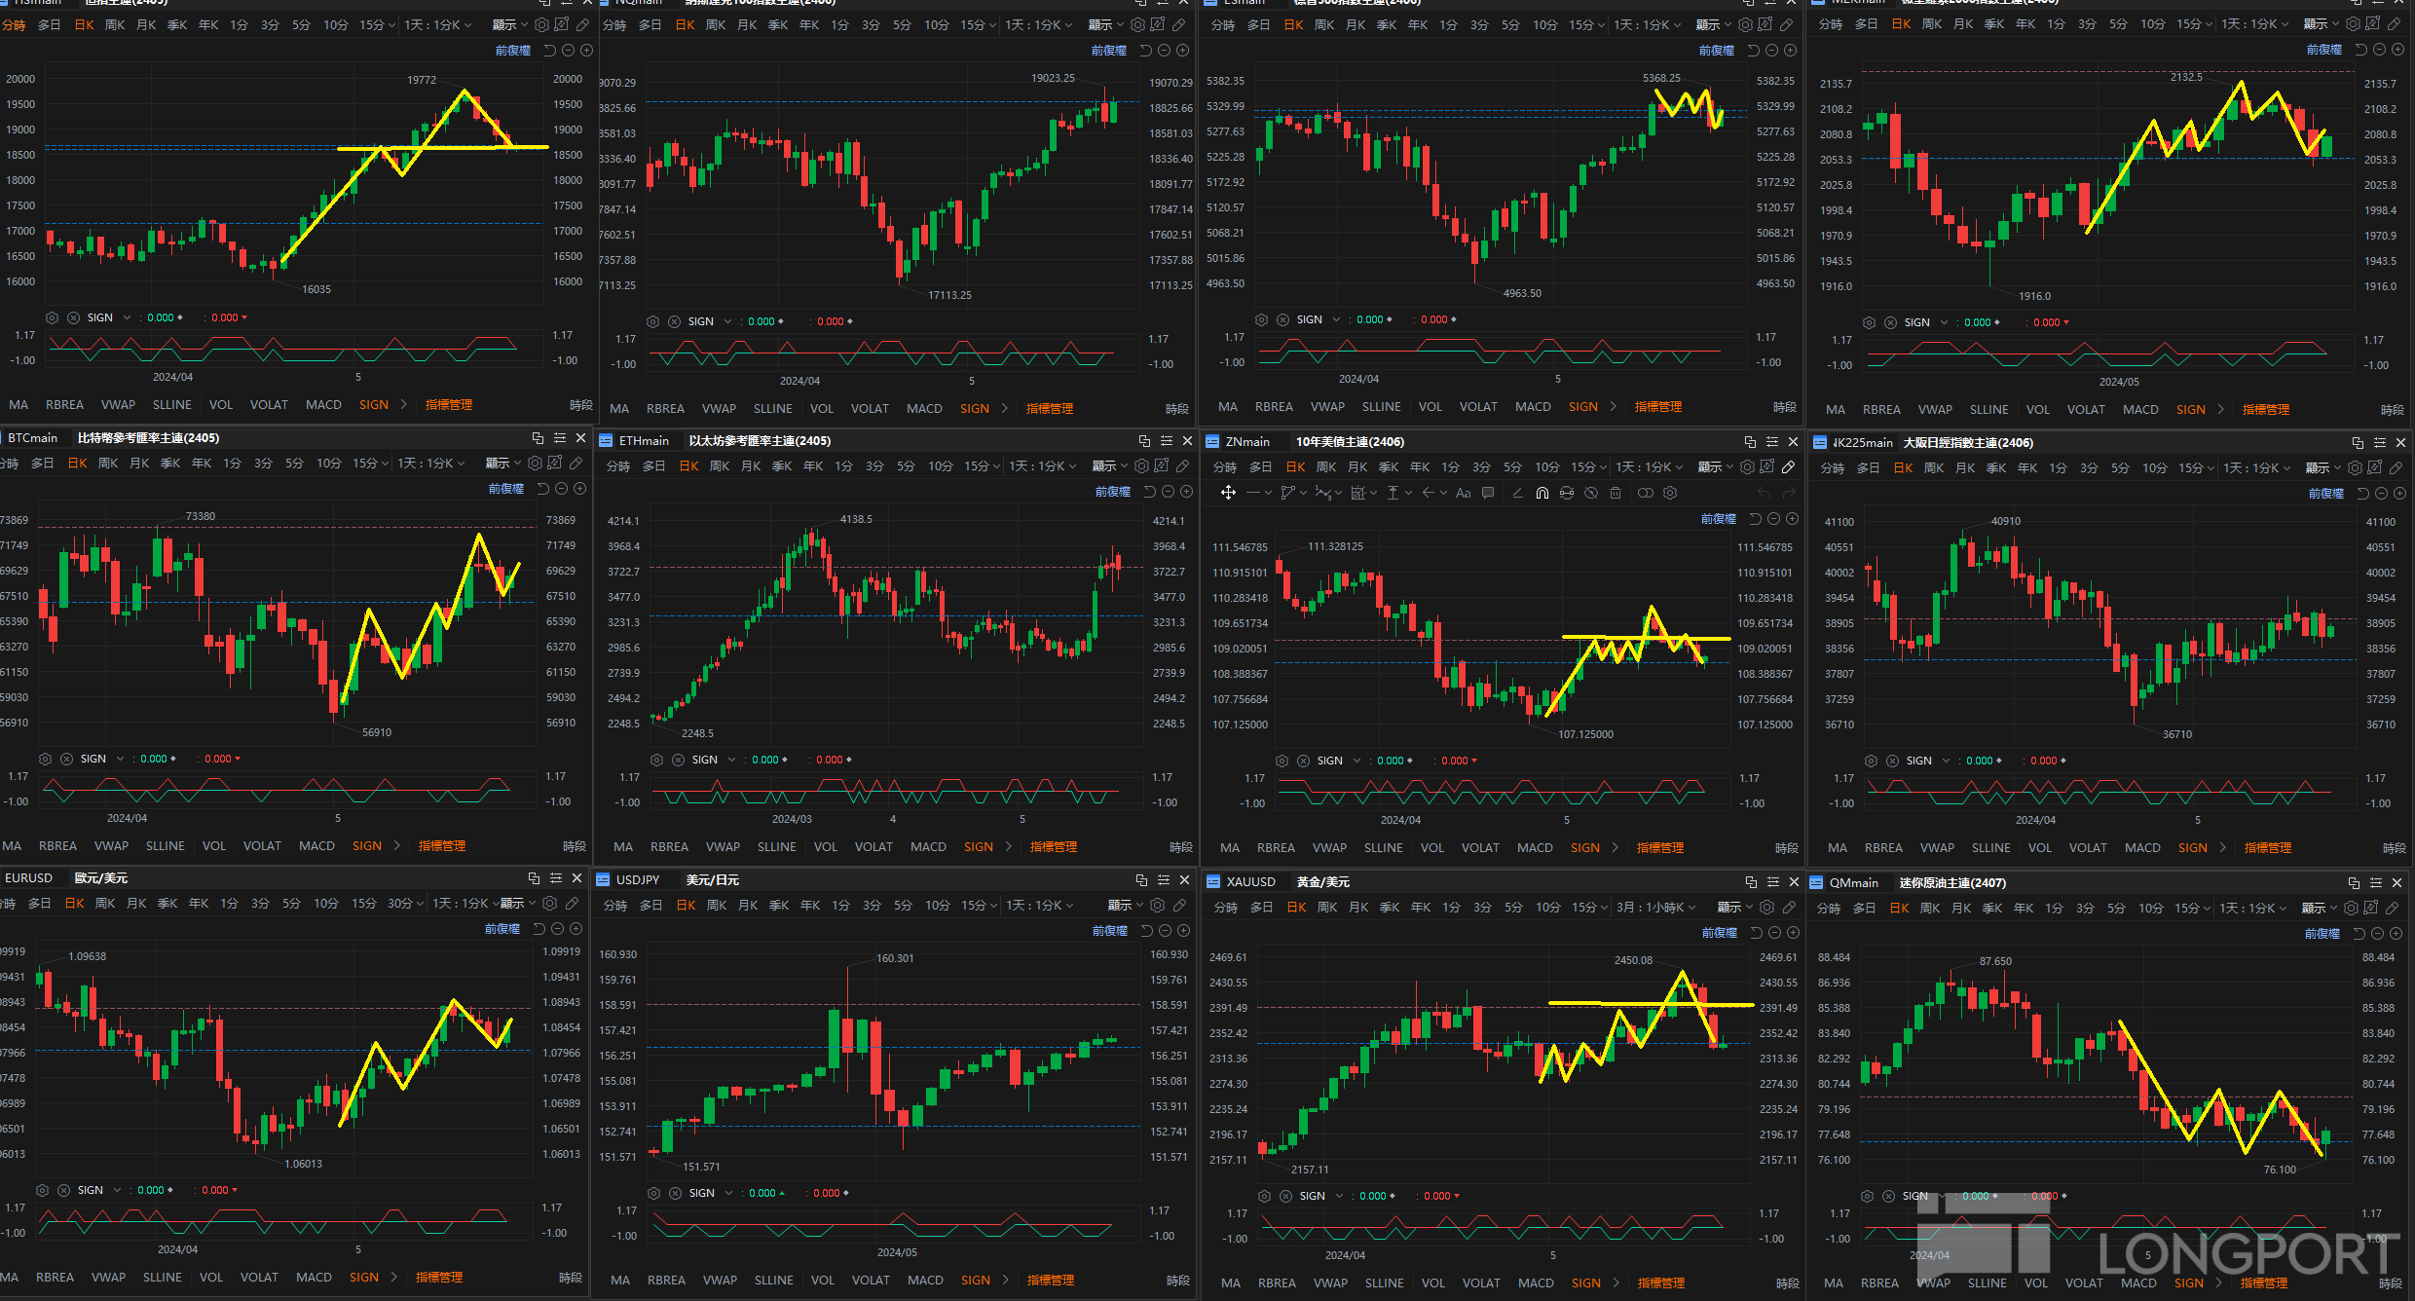Image resolution: width=2415 pixels, height=1301 pixels.
Task: Open the 顯示 dropdown in NK225main panel
Action: click(2322, 468)
